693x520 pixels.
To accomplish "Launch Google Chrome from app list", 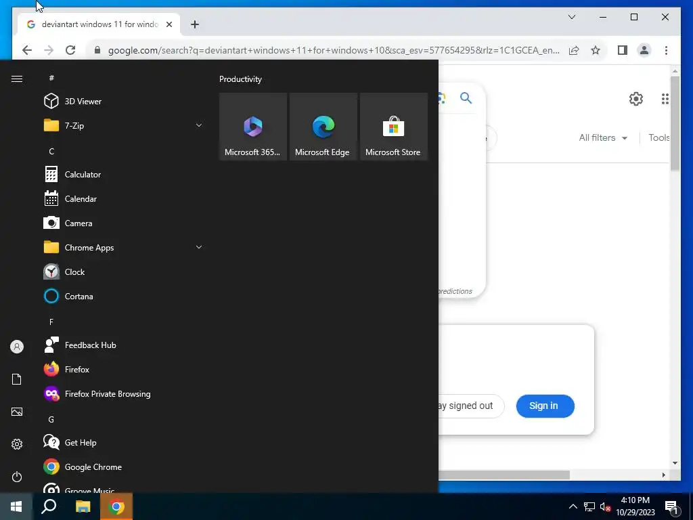I will click(x=124, y=467).
